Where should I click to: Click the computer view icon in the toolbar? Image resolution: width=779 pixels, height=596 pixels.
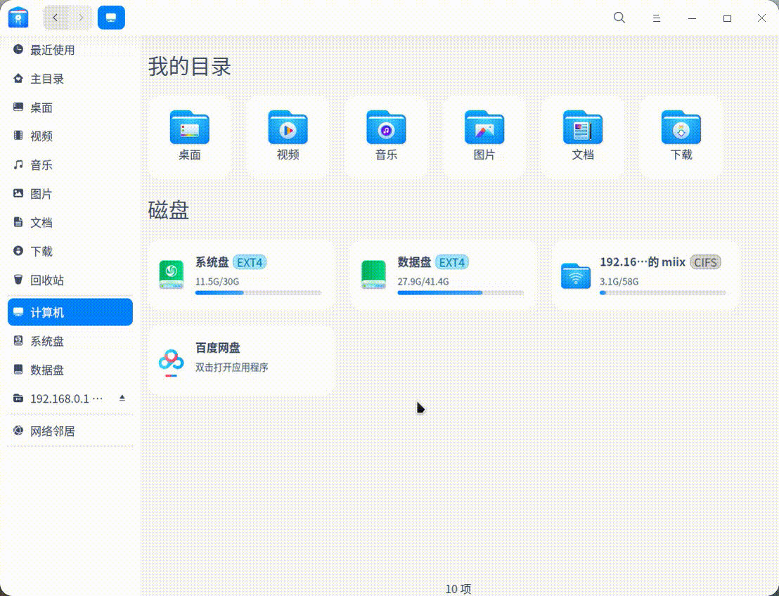(x=111, y=18)
